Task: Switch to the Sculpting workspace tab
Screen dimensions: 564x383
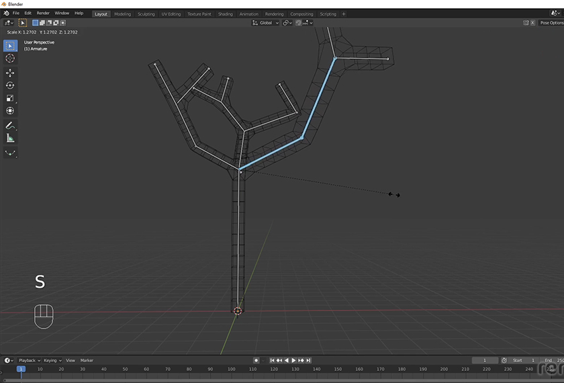Action: pyautogui.click(x=146, y=13)
